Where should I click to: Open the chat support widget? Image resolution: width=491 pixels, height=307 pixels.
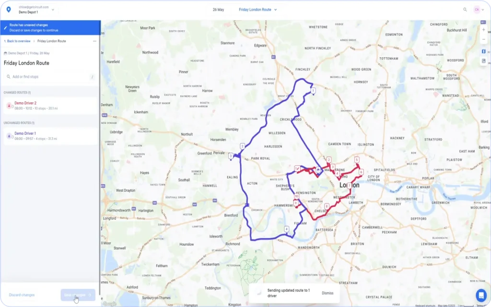click(481, 295)
